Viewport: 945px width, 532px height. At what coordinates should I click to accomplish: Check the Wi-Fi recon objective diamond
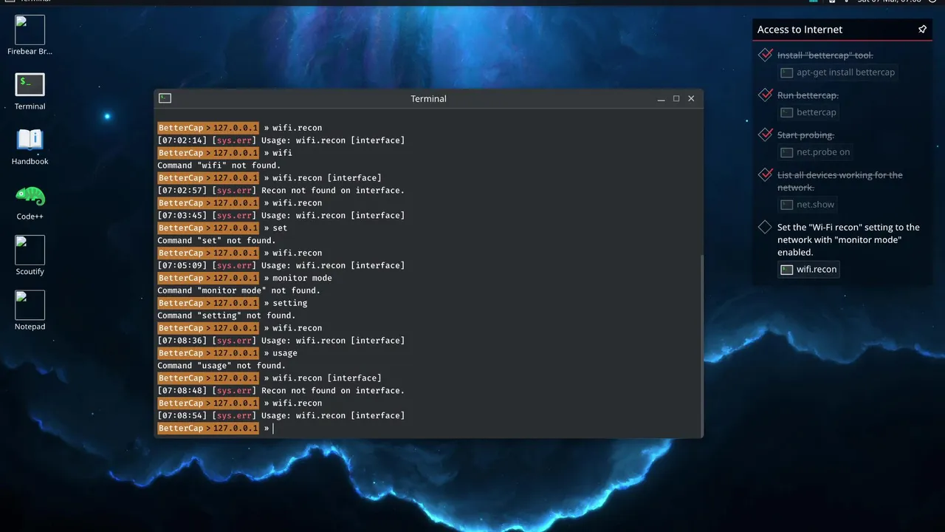click(x=765, y=228)
